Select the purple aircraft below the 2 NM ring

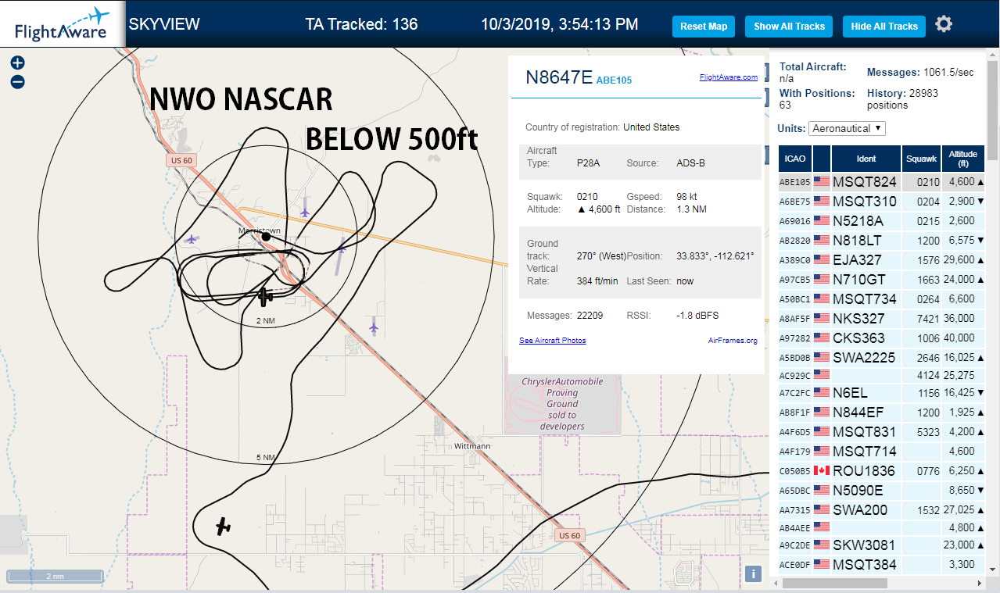[374, 327]
